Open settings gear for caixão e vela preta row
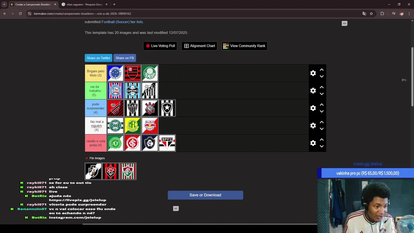 tap(313, 143)
